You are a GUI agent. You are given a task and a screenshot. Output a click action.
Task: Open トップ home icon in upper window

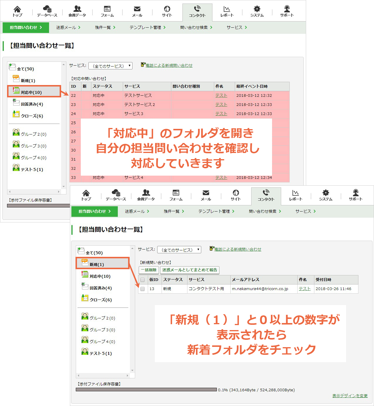17,11
